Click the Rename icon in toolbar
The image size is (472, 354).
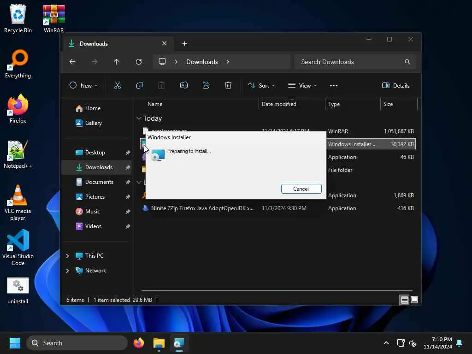click(x=184, y=85)
